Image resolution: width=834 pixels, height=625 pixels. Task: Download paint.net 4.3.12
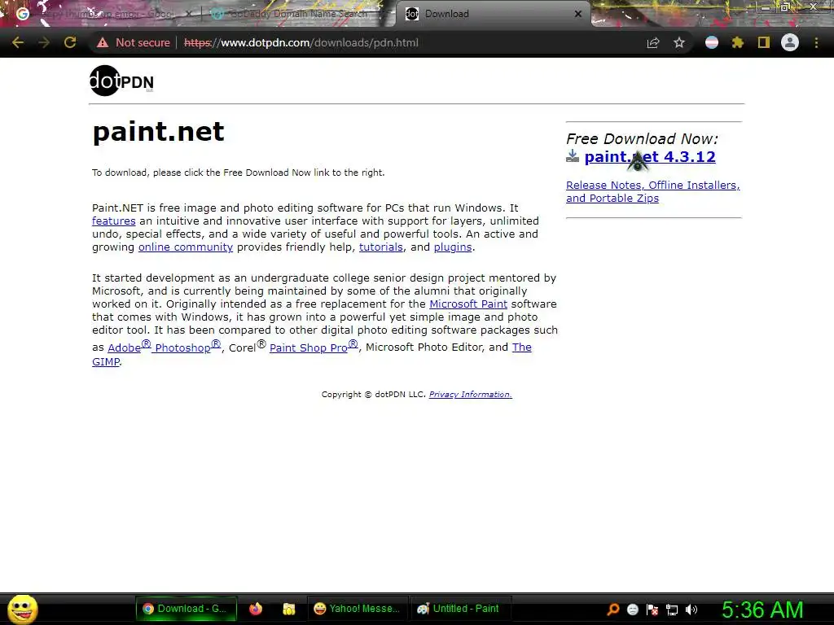[x=649, y=157]
